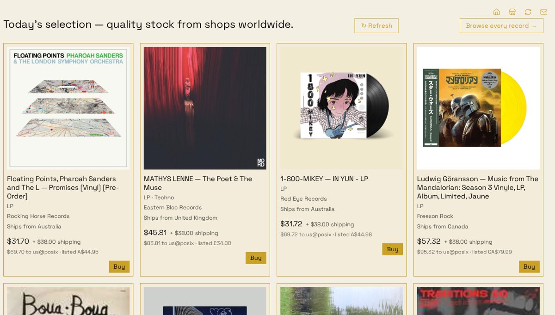
Task: Open the red Transitions cover thumbnail
Action: pyautogui.click(x=478, y=301)
